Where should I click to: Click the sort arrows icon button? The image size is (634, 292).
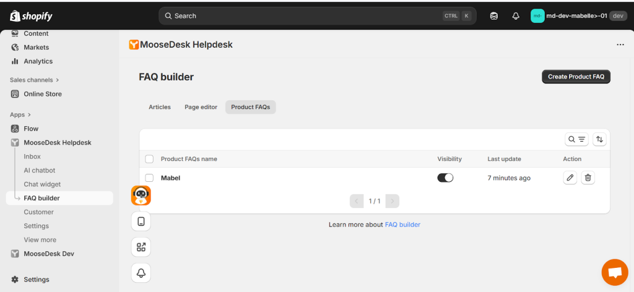click(599, 140)
